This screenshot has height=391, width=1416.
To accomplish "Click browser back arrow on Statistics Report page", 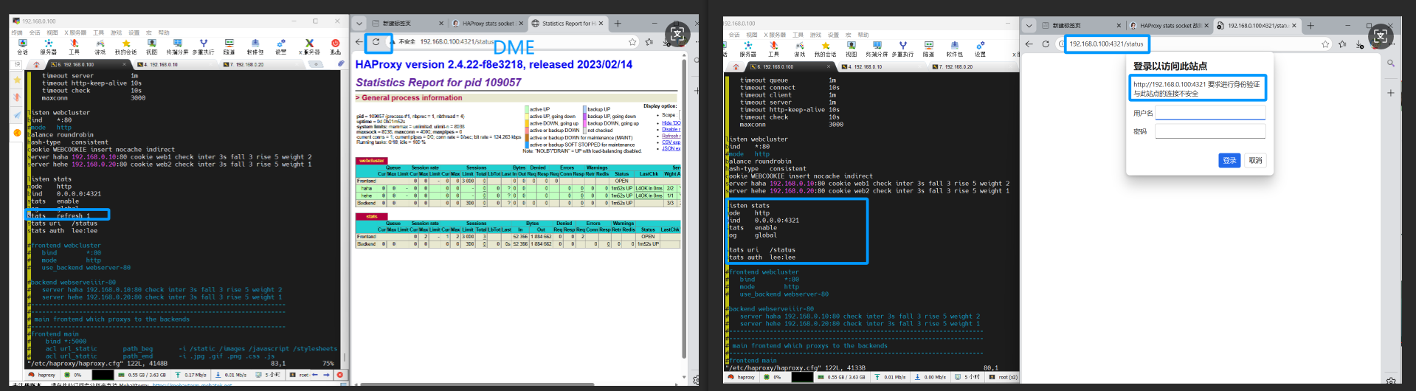I will tap(359, 42).
